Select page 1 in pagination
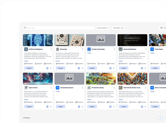 click(160, 118)
